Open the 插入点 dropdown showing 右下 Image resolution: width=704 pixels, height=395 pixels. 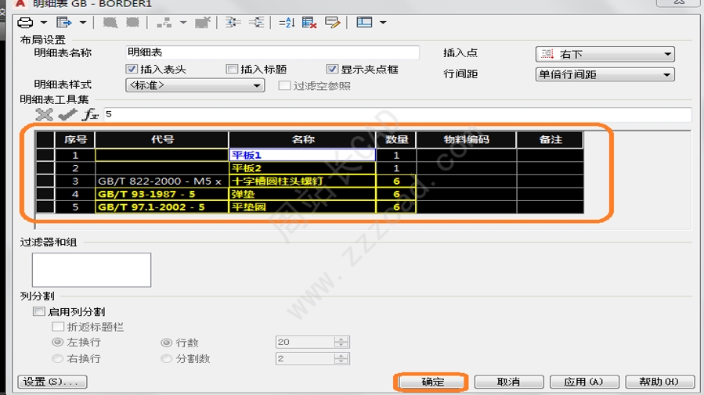(x=605, y=55)
